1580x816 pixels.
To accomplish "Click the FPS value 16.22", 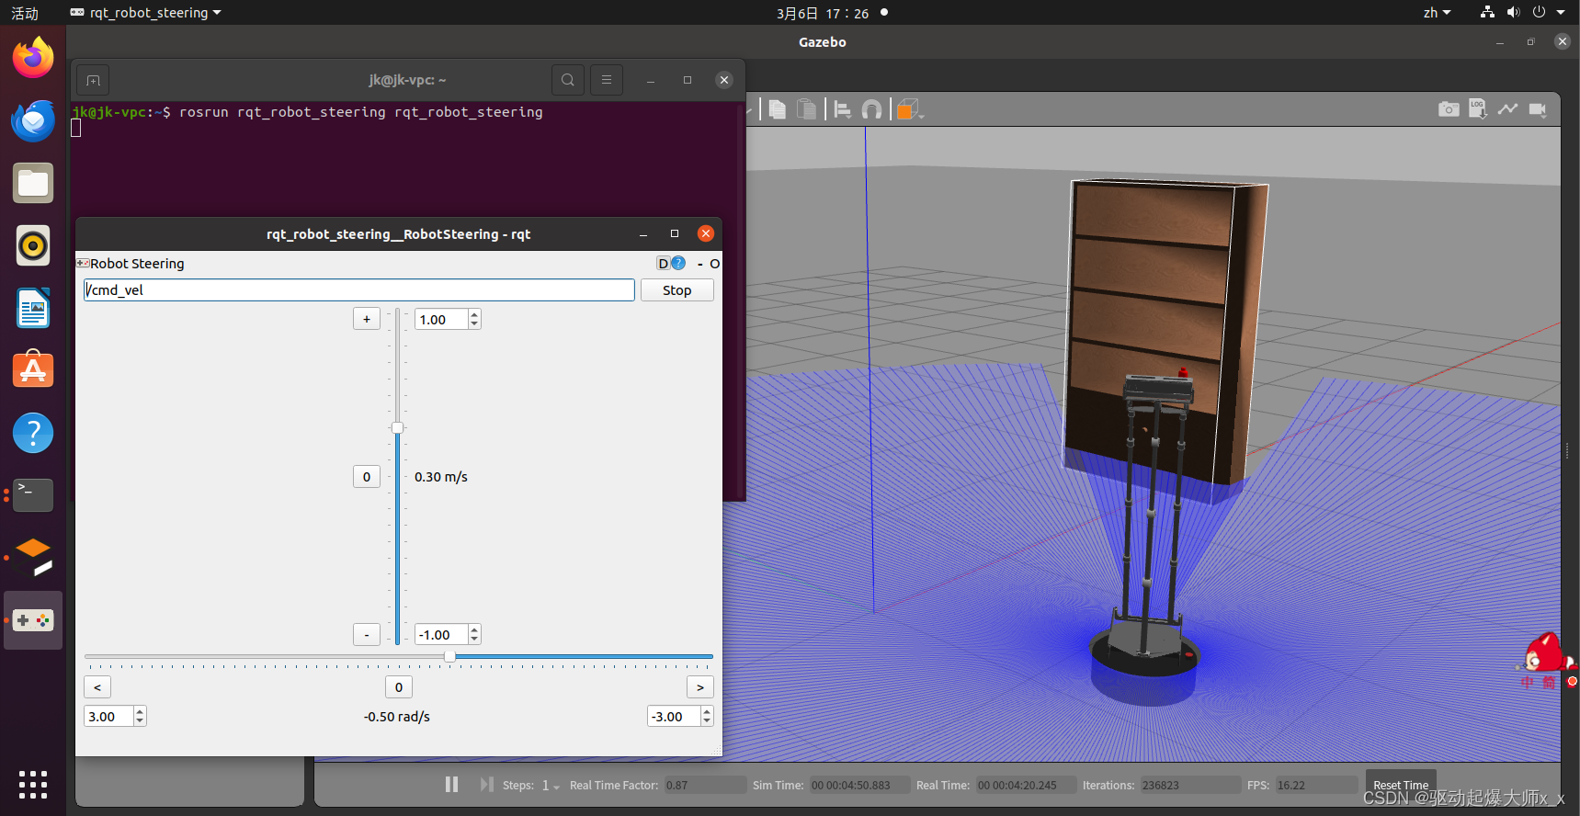I will pos(1316,786).
